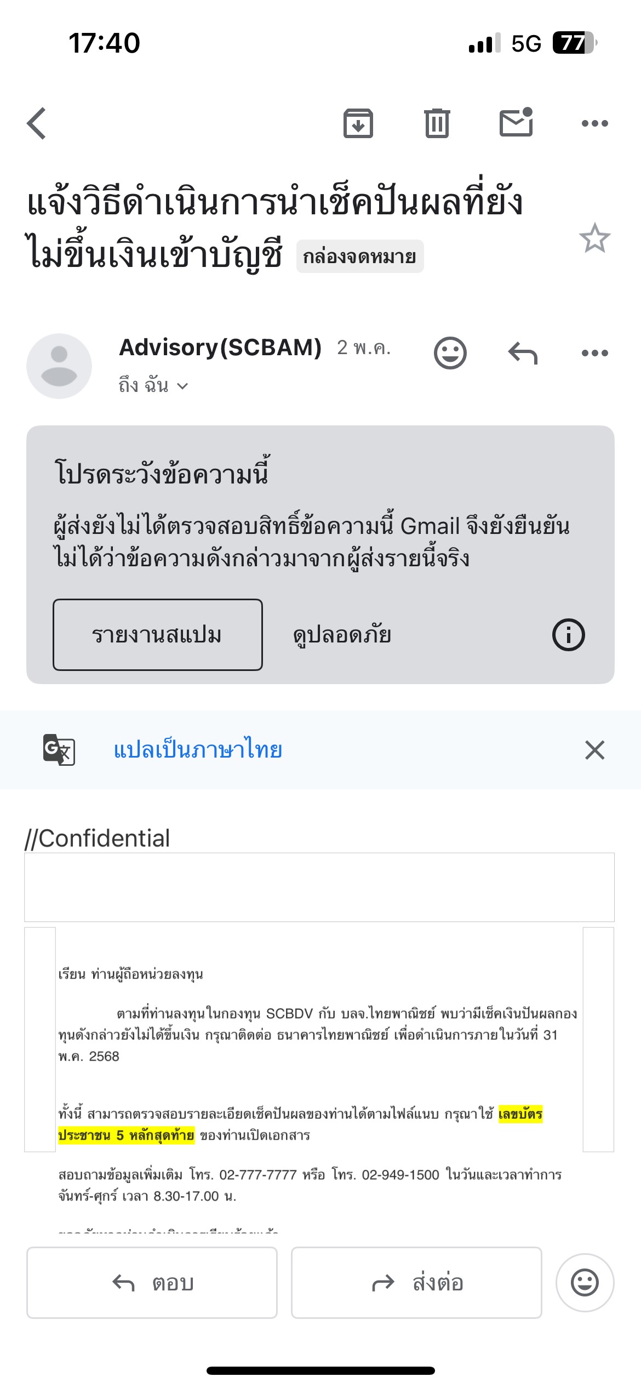The image size is (641, 1388).
Task: Delete the email using the trash icon
Action: point(437,123)
